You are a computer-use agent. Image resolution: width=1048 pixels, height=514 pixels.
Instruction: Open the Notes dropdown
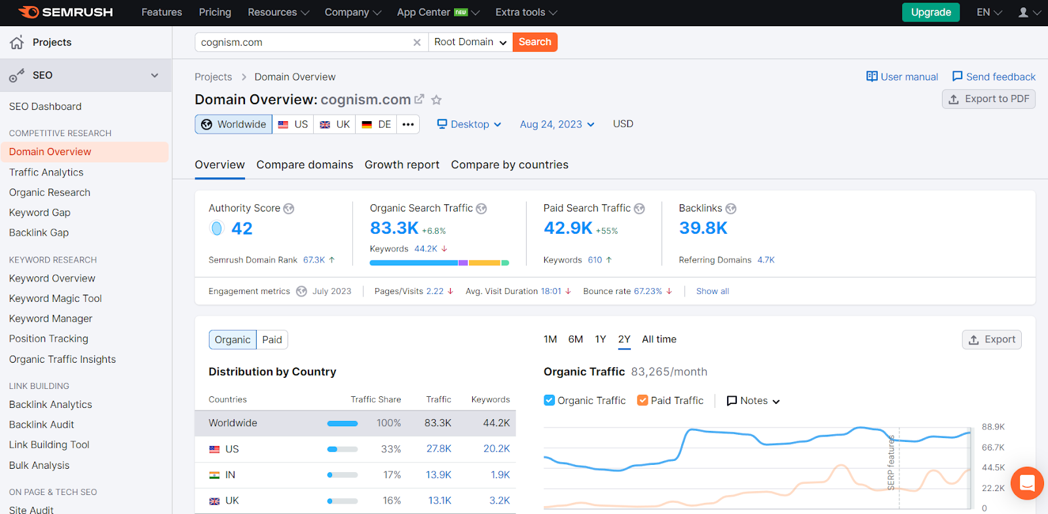[753, 401]
